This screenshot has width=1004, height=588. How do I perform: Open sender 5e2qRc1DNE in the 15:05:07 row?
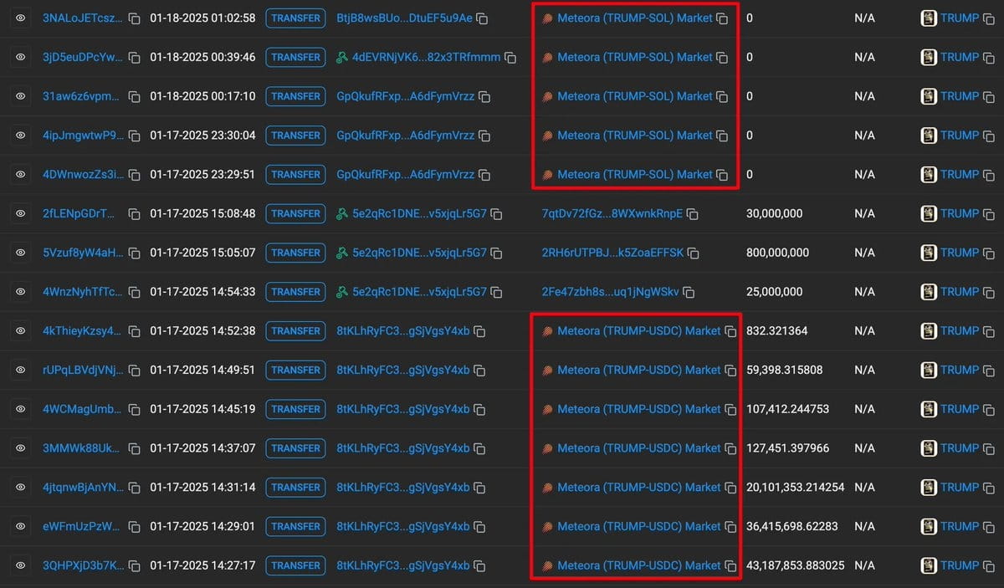click(419, 253)
